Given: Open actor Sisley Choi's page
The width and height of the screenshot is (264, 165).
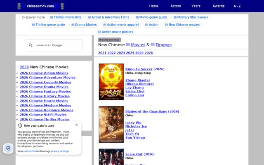Looking at the screenshot, I should tap(135, 92).
